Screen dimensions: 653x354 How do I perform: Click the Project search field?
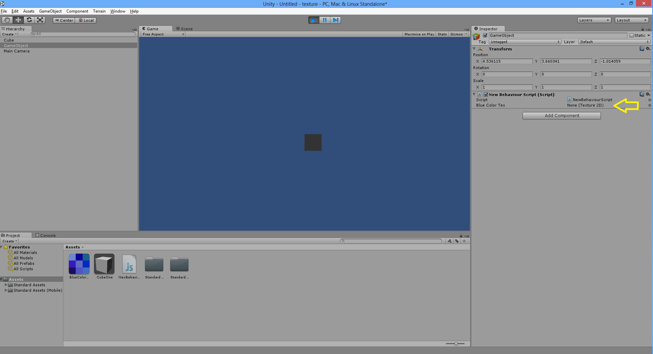(391, 241)
